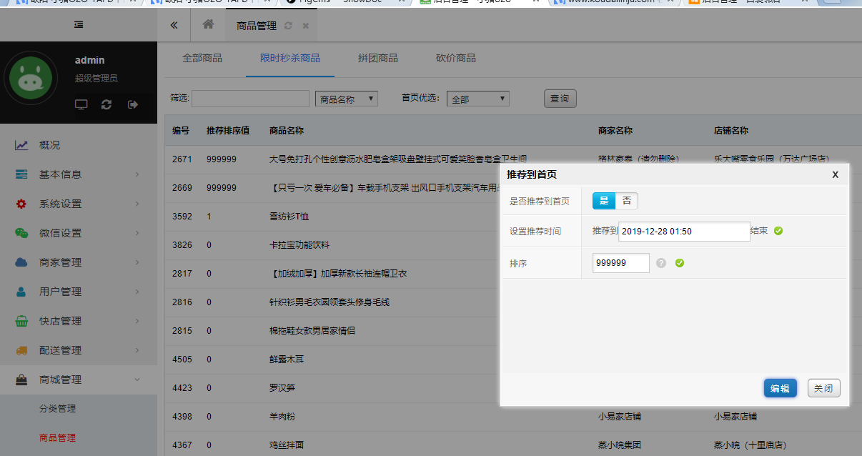The image size is (862, 456).
Task: Expand 基本信息 chevron arrow
Action: [137, 174]
